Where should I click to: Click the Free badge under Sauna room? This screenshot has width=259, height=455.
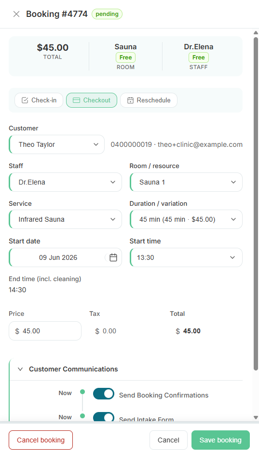(125, 57)
